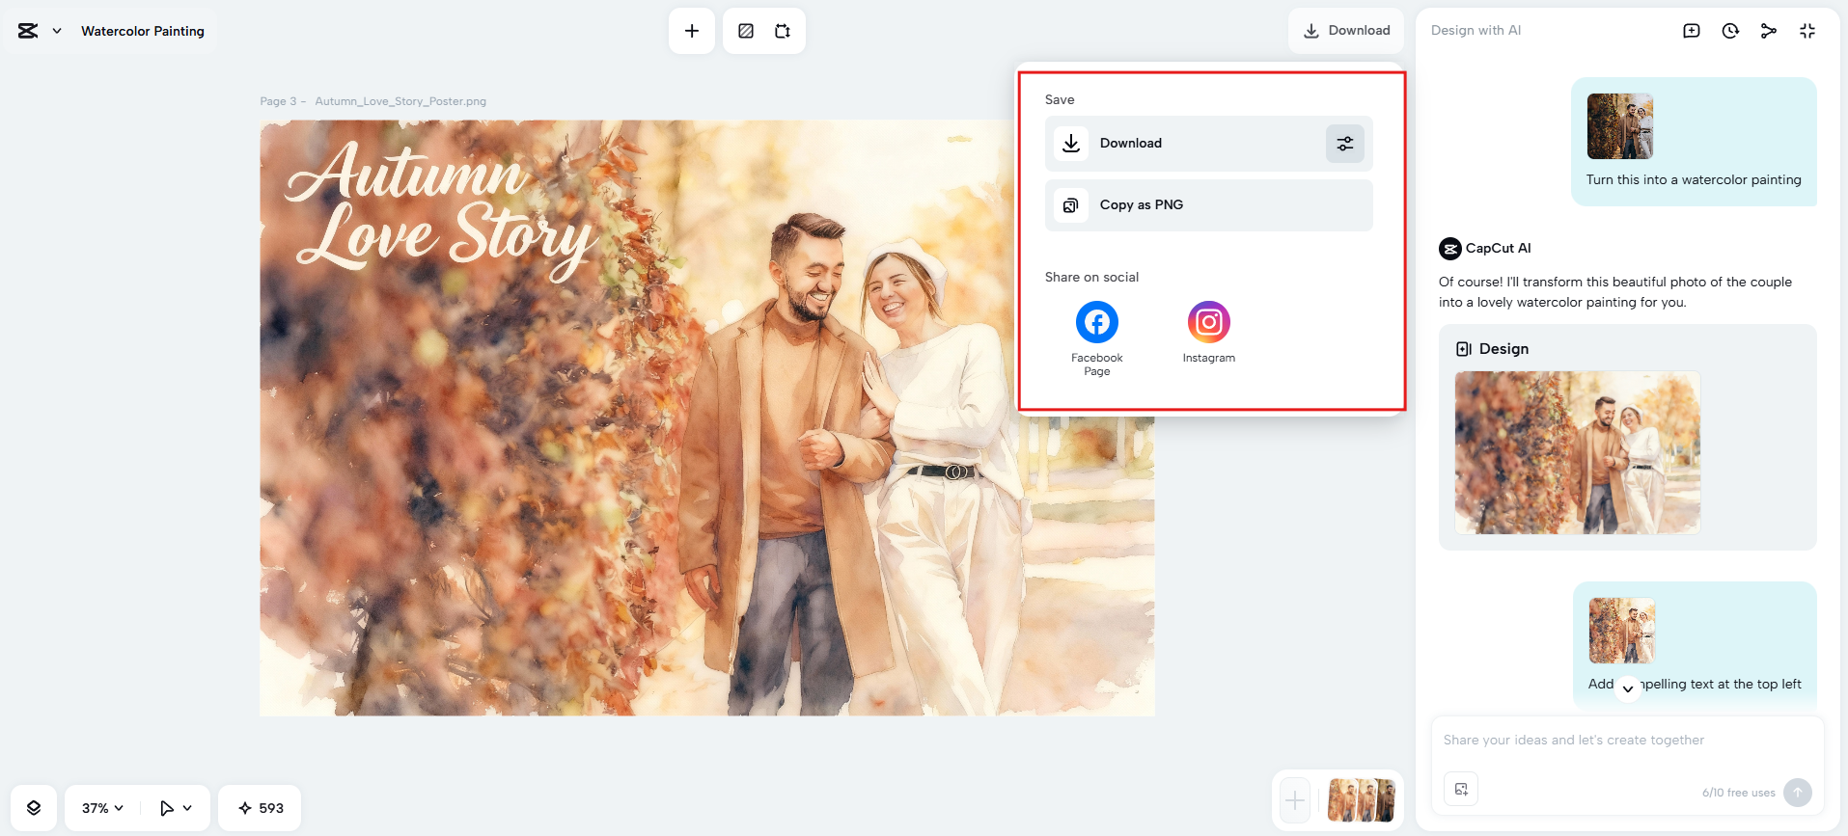
Task: Send the AI prompt
Action: click(x=1798, y=793)
